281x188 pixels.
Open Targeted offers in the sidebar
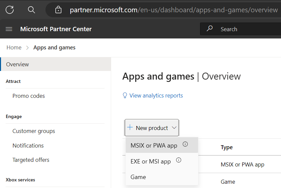[31, 160]
